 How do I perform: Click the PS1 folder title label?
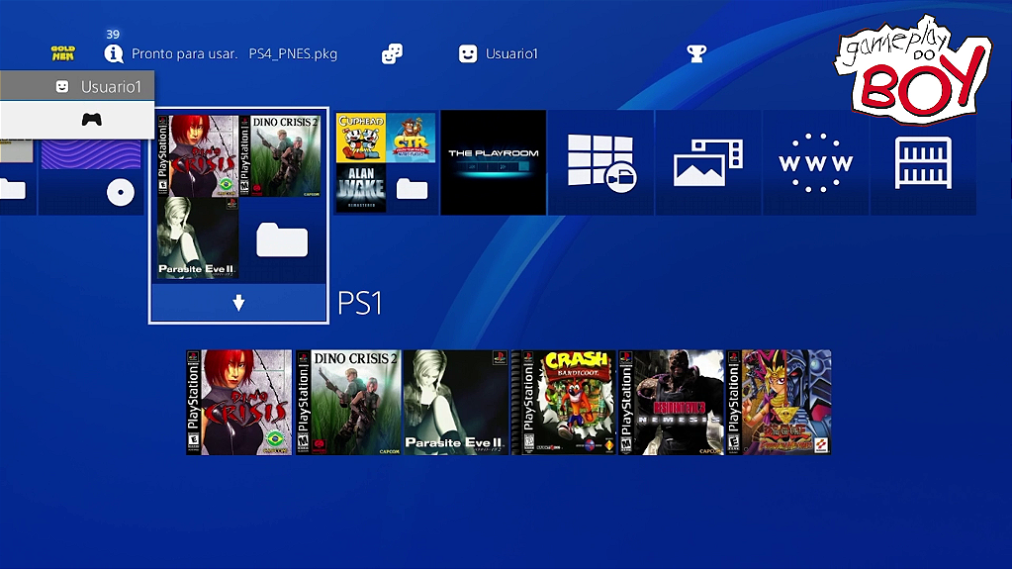[x=360, y=303]
